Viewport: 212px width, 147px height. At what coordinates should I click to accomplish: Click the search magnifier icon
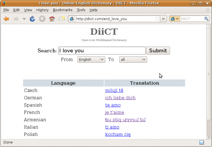point(206,19)
